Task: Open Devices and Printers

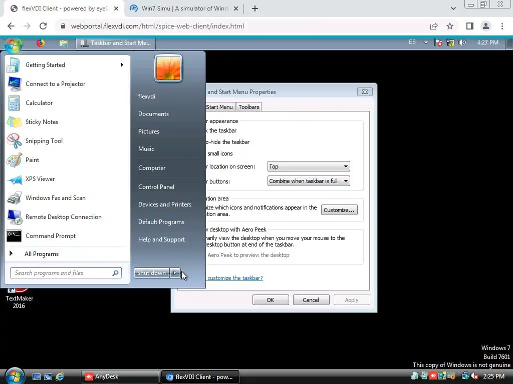Action: click(x=164, y=204)
